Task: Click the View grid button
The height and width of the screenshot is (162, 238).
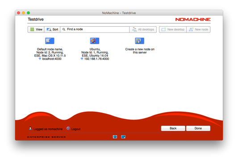Action: tap(36, 29)
